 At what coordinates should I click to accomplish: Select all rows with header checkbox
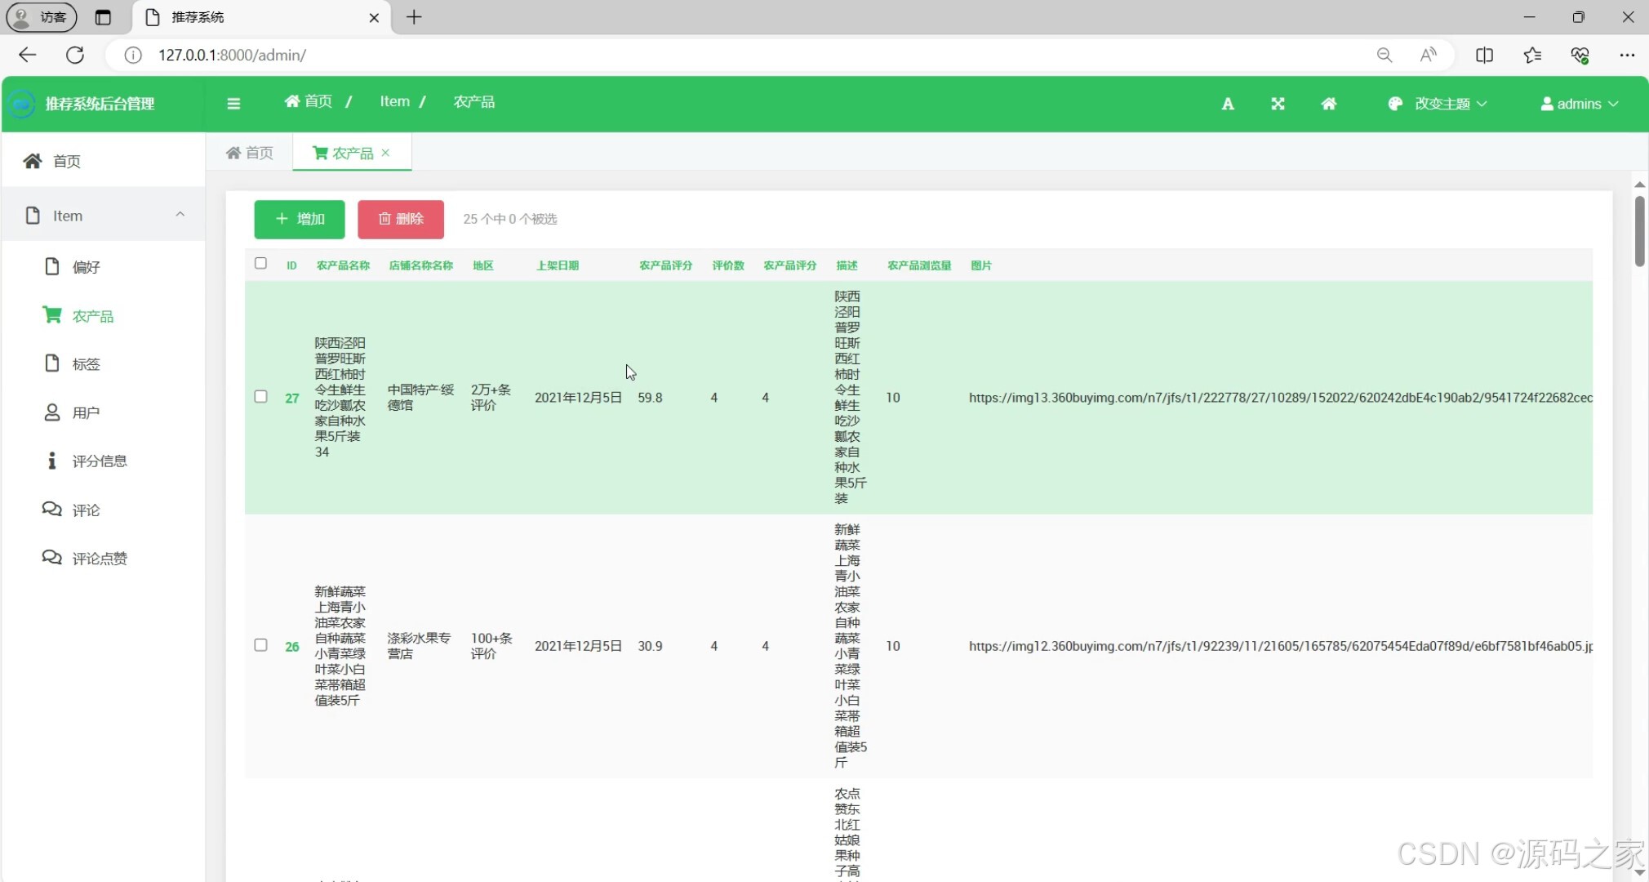(260, 263)
